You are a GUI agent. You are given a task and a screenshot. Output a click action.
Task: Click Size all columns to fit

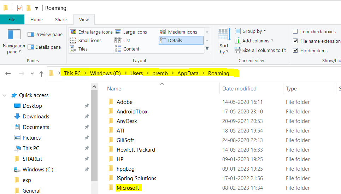tap(260, 51)
